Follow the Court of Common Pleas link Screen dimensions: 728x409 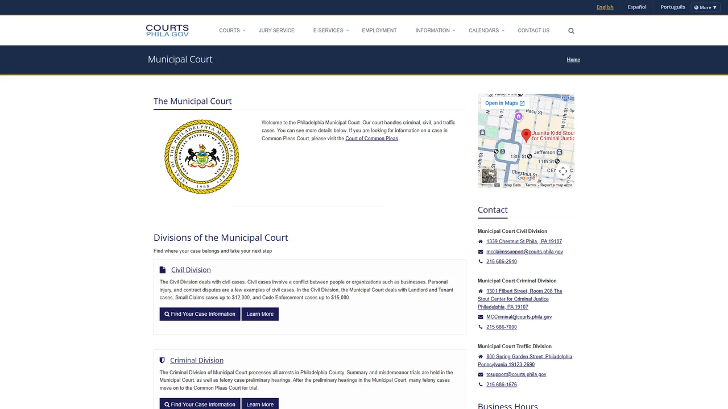371,139
